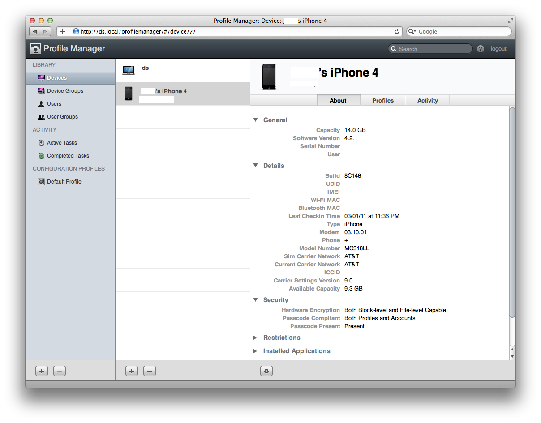
Task: Switch to the Activity tab
Action: (x=428, y=100)
